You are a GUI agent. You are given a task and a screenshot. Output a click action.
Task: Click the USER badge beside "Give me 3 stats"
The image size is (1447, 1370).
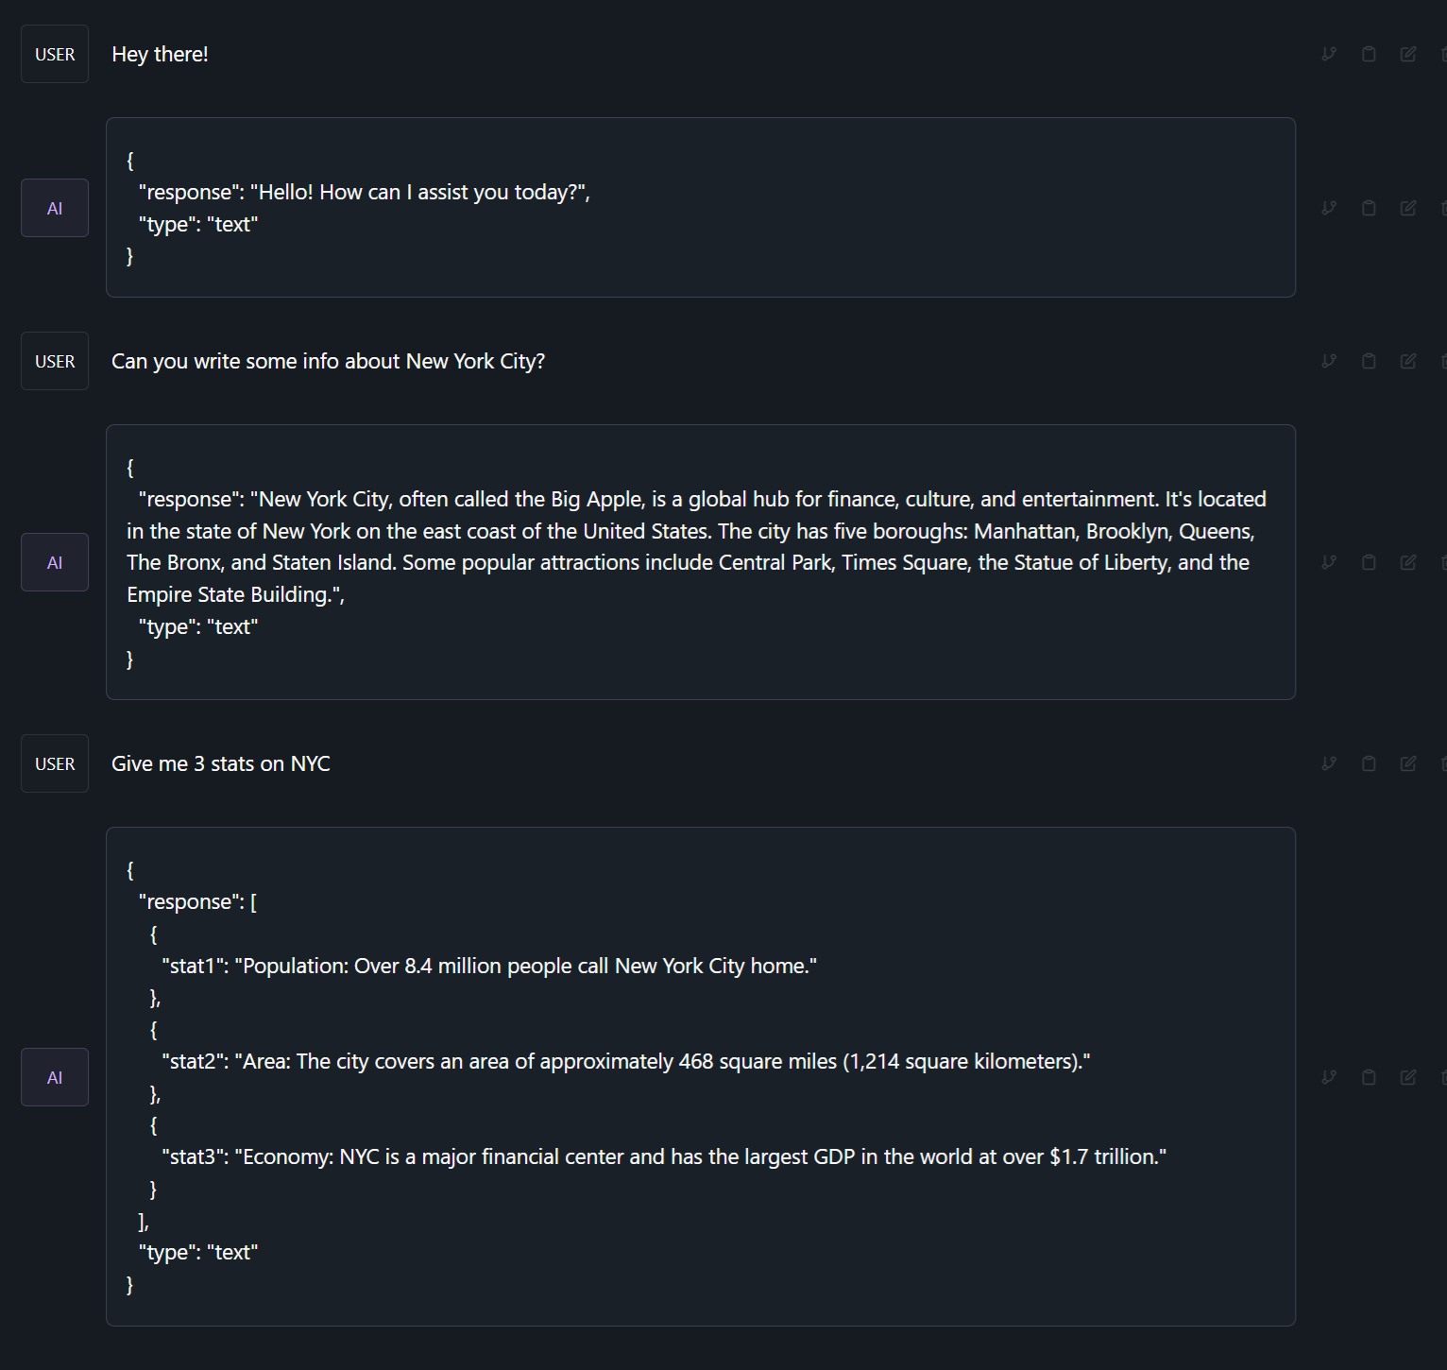pyautogui.click(x=55, y=763)
